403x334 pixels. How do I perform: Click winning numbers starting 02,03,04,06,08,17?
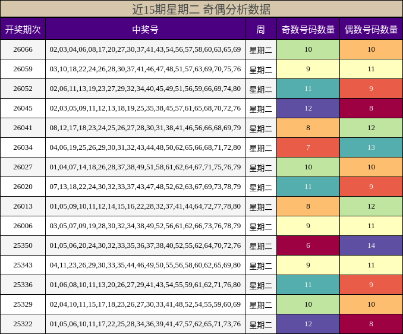[145, 49]
